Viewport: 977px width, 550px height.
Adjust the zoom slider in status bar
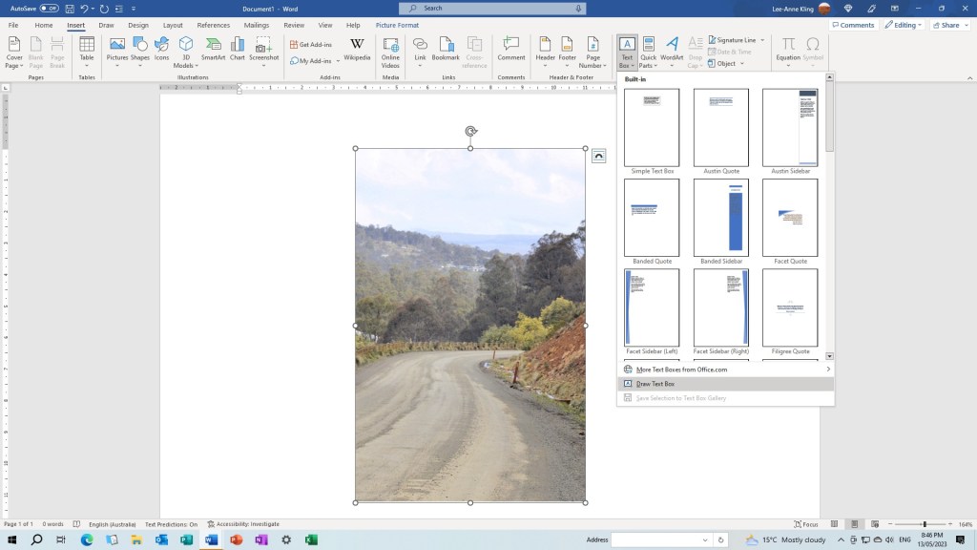[x=924, y=524]
